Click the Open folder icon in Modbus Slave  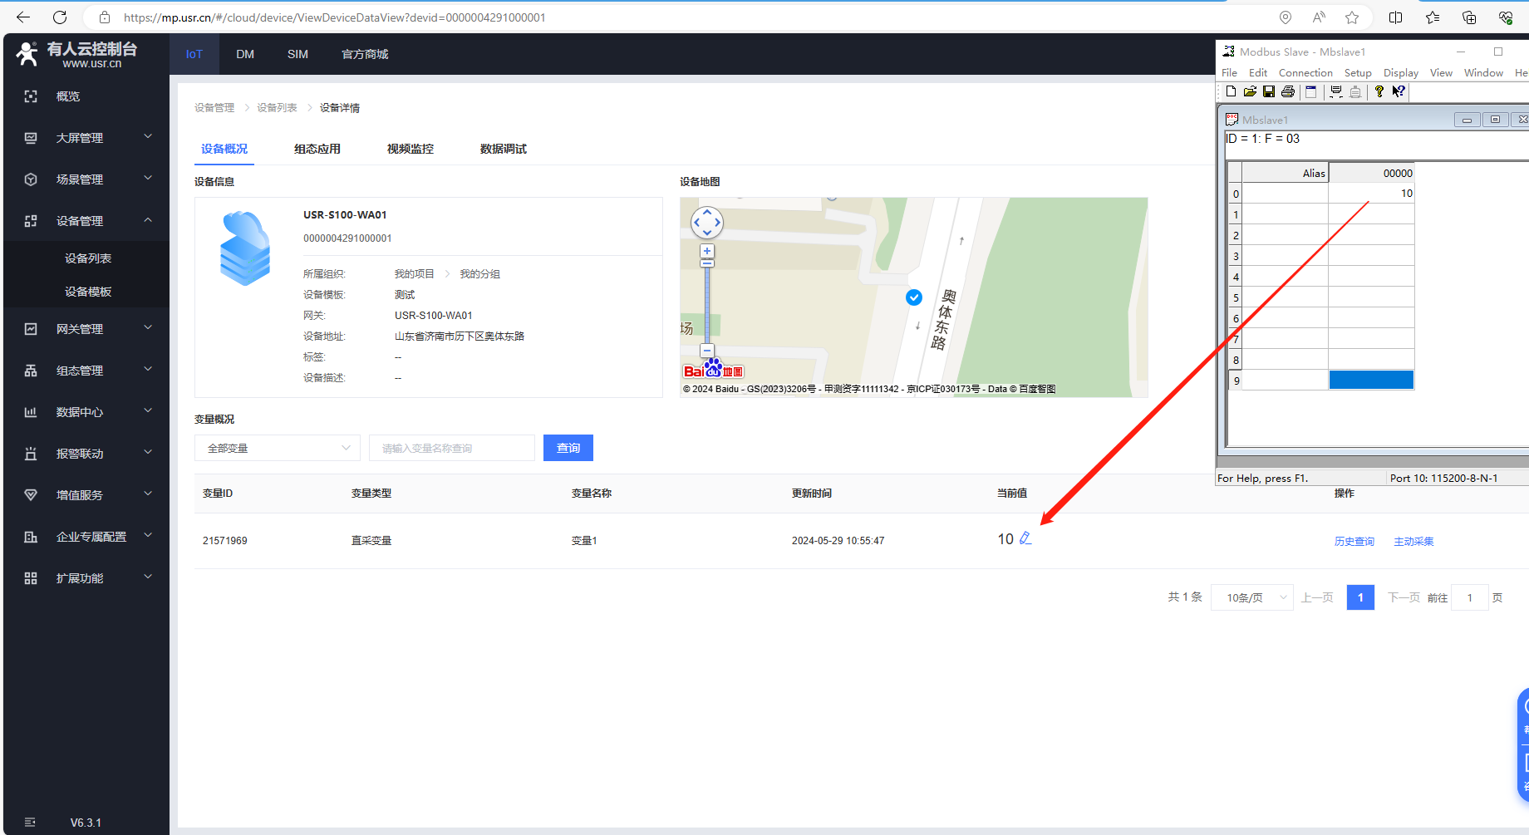(x=1250, y=91)
